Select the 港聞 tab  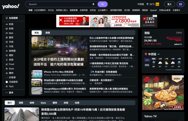coord(21,103)
